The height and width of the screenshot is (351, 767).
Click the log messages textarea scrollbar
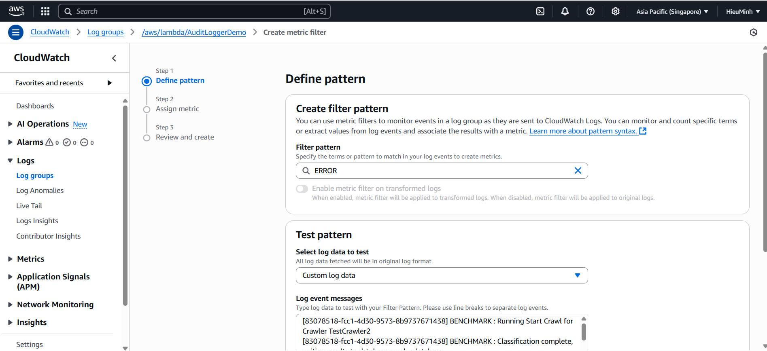pos(584,332)
